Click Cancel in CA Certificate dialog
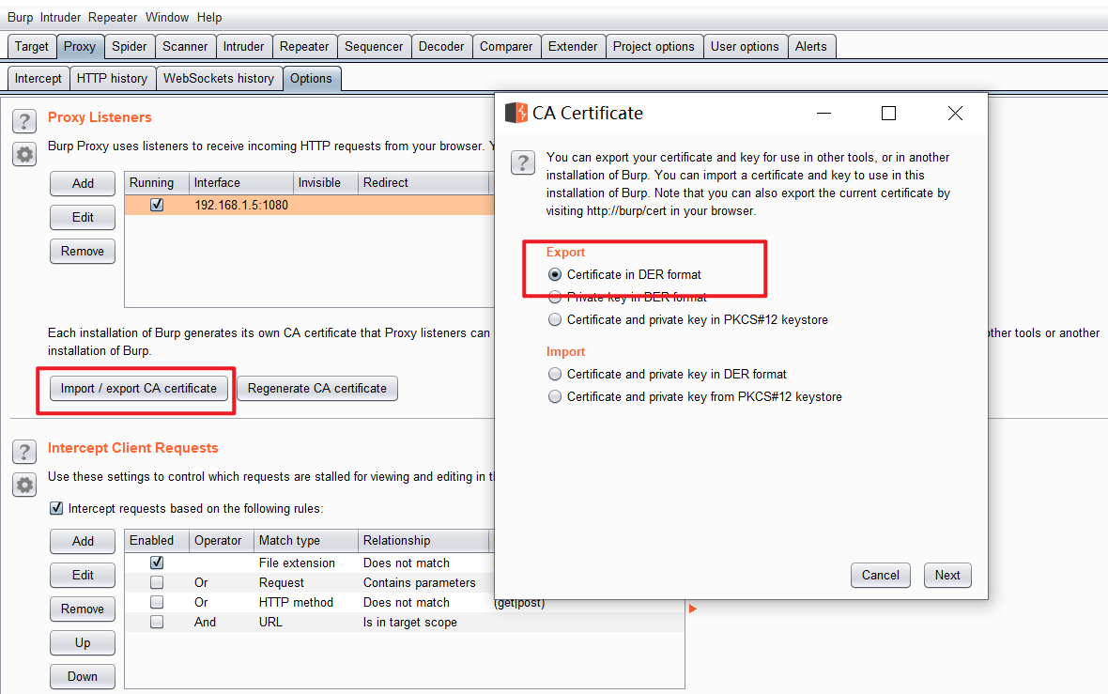Image resolution: width=1108 pixels, height=694 pixels. (x=881, y=576)
